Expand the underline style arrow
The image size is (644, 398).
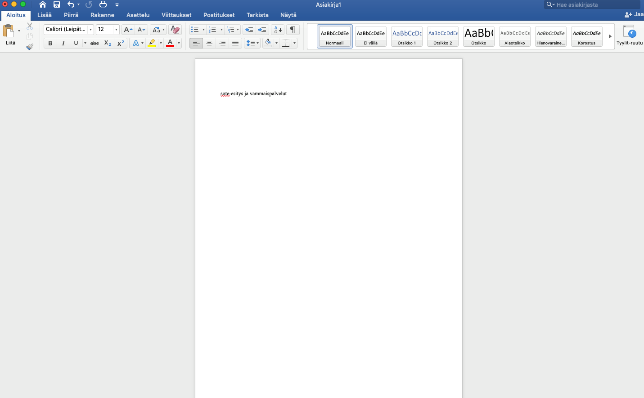click(x=85, y=43)
